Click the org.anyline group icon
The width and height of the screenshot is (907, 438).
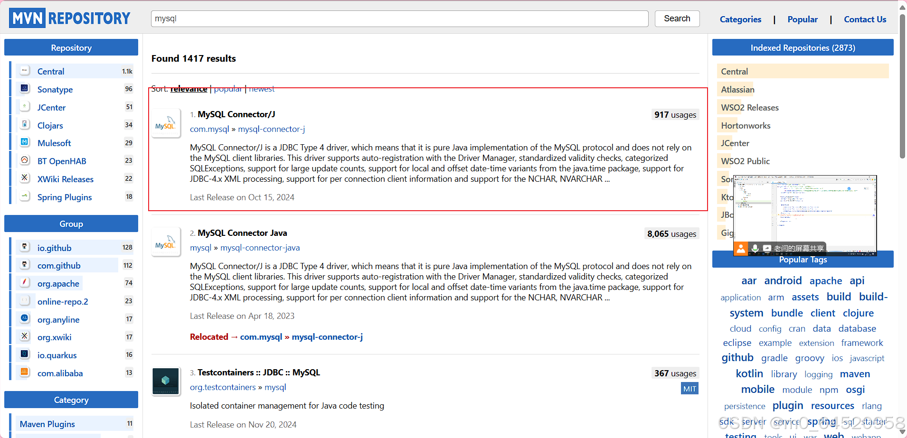pos(25,319)
